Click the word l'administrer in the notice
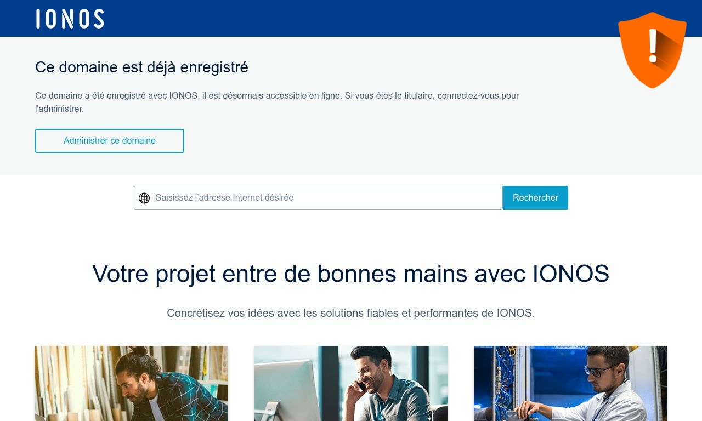 click(59, 109)
